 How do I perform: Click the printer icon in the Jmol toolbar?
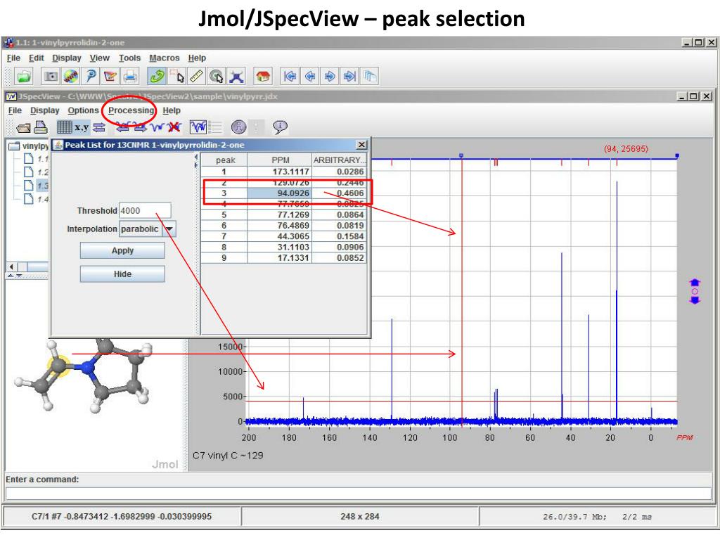pos(130,76)
